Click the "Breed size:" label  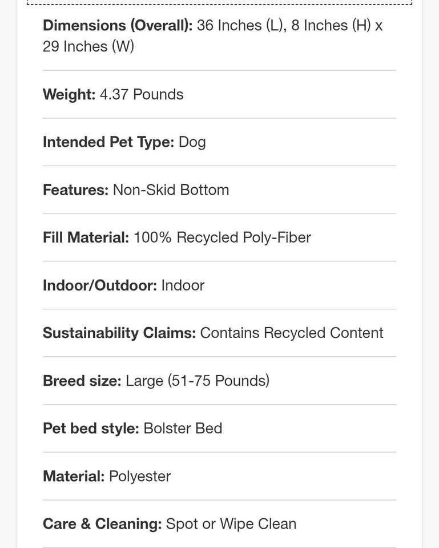click(x=82, y=381)
